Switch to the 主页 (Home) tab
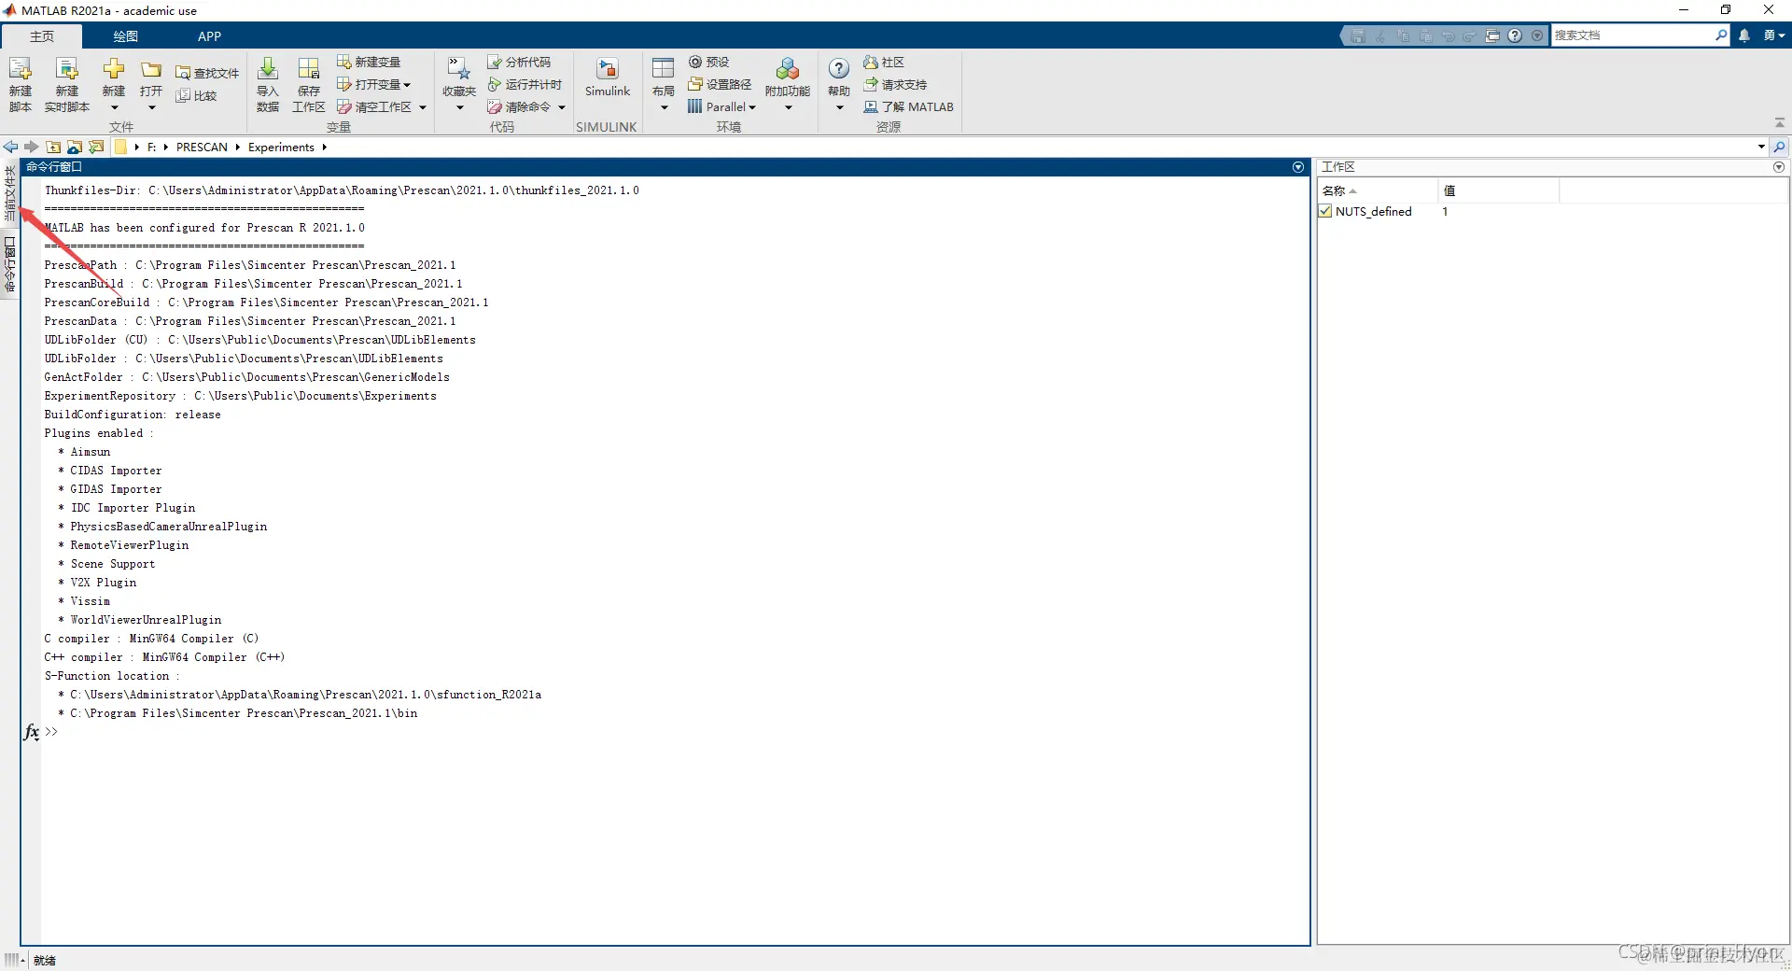Screen dimensions: 1792x971 42,35
